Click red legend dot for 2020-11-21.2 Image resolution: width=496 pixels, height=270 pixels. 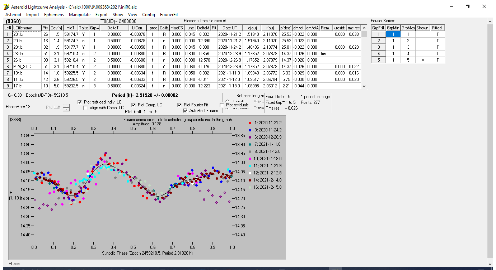click(250, 123)
